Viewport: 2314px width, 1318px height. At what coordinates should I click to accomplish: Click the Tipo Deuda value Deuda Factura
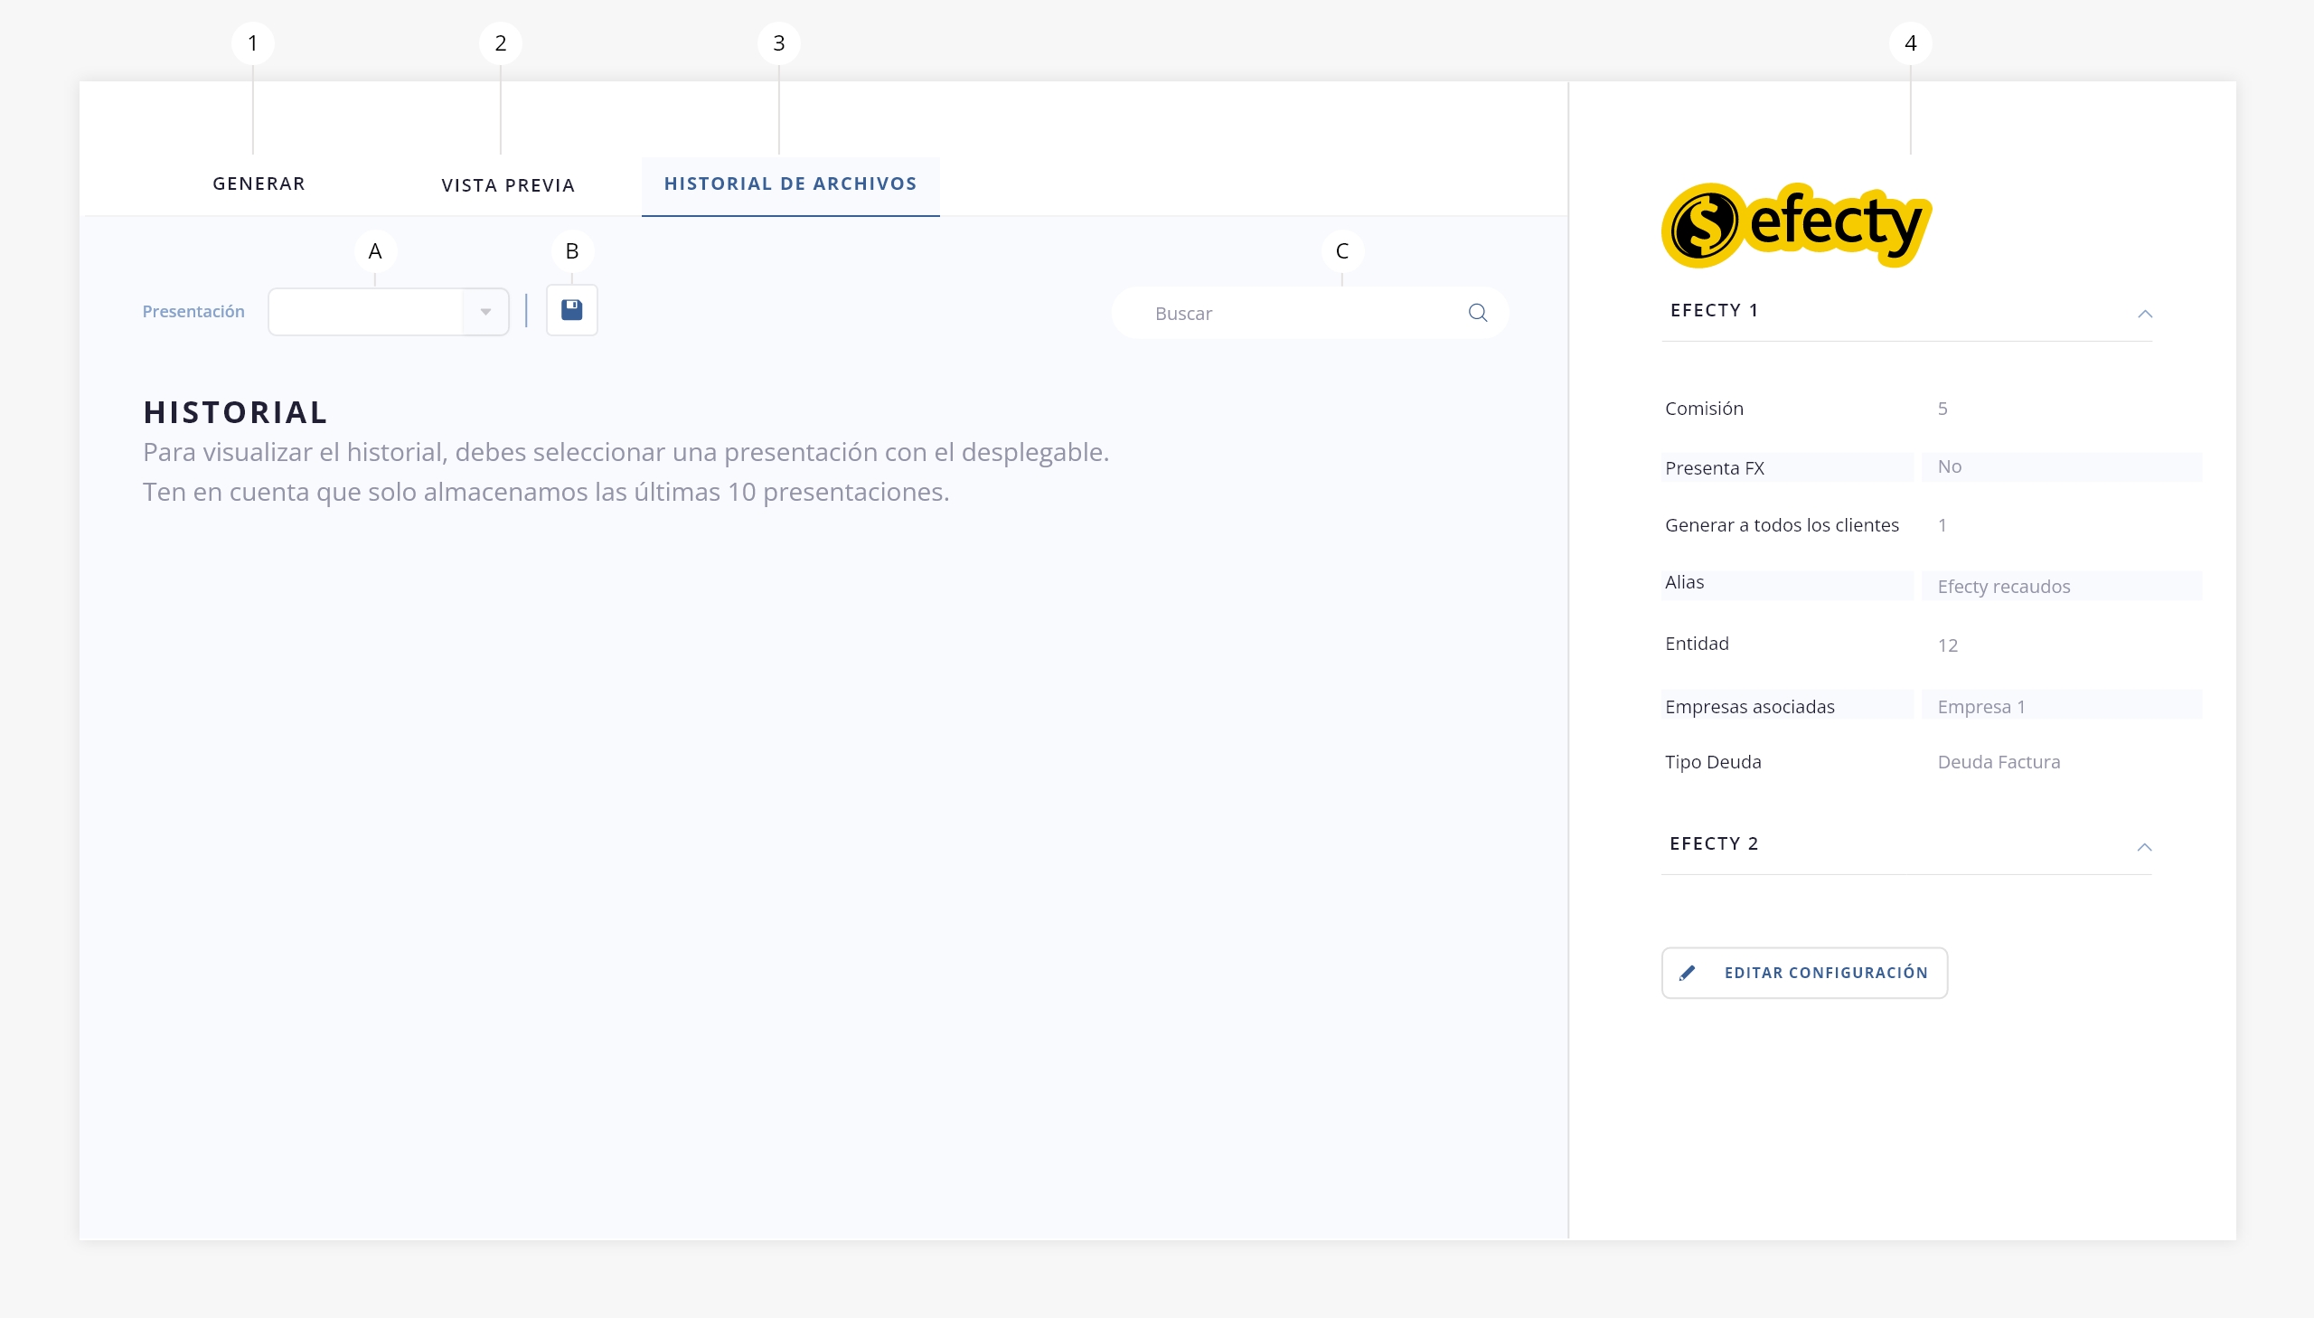coord(1999,762)
